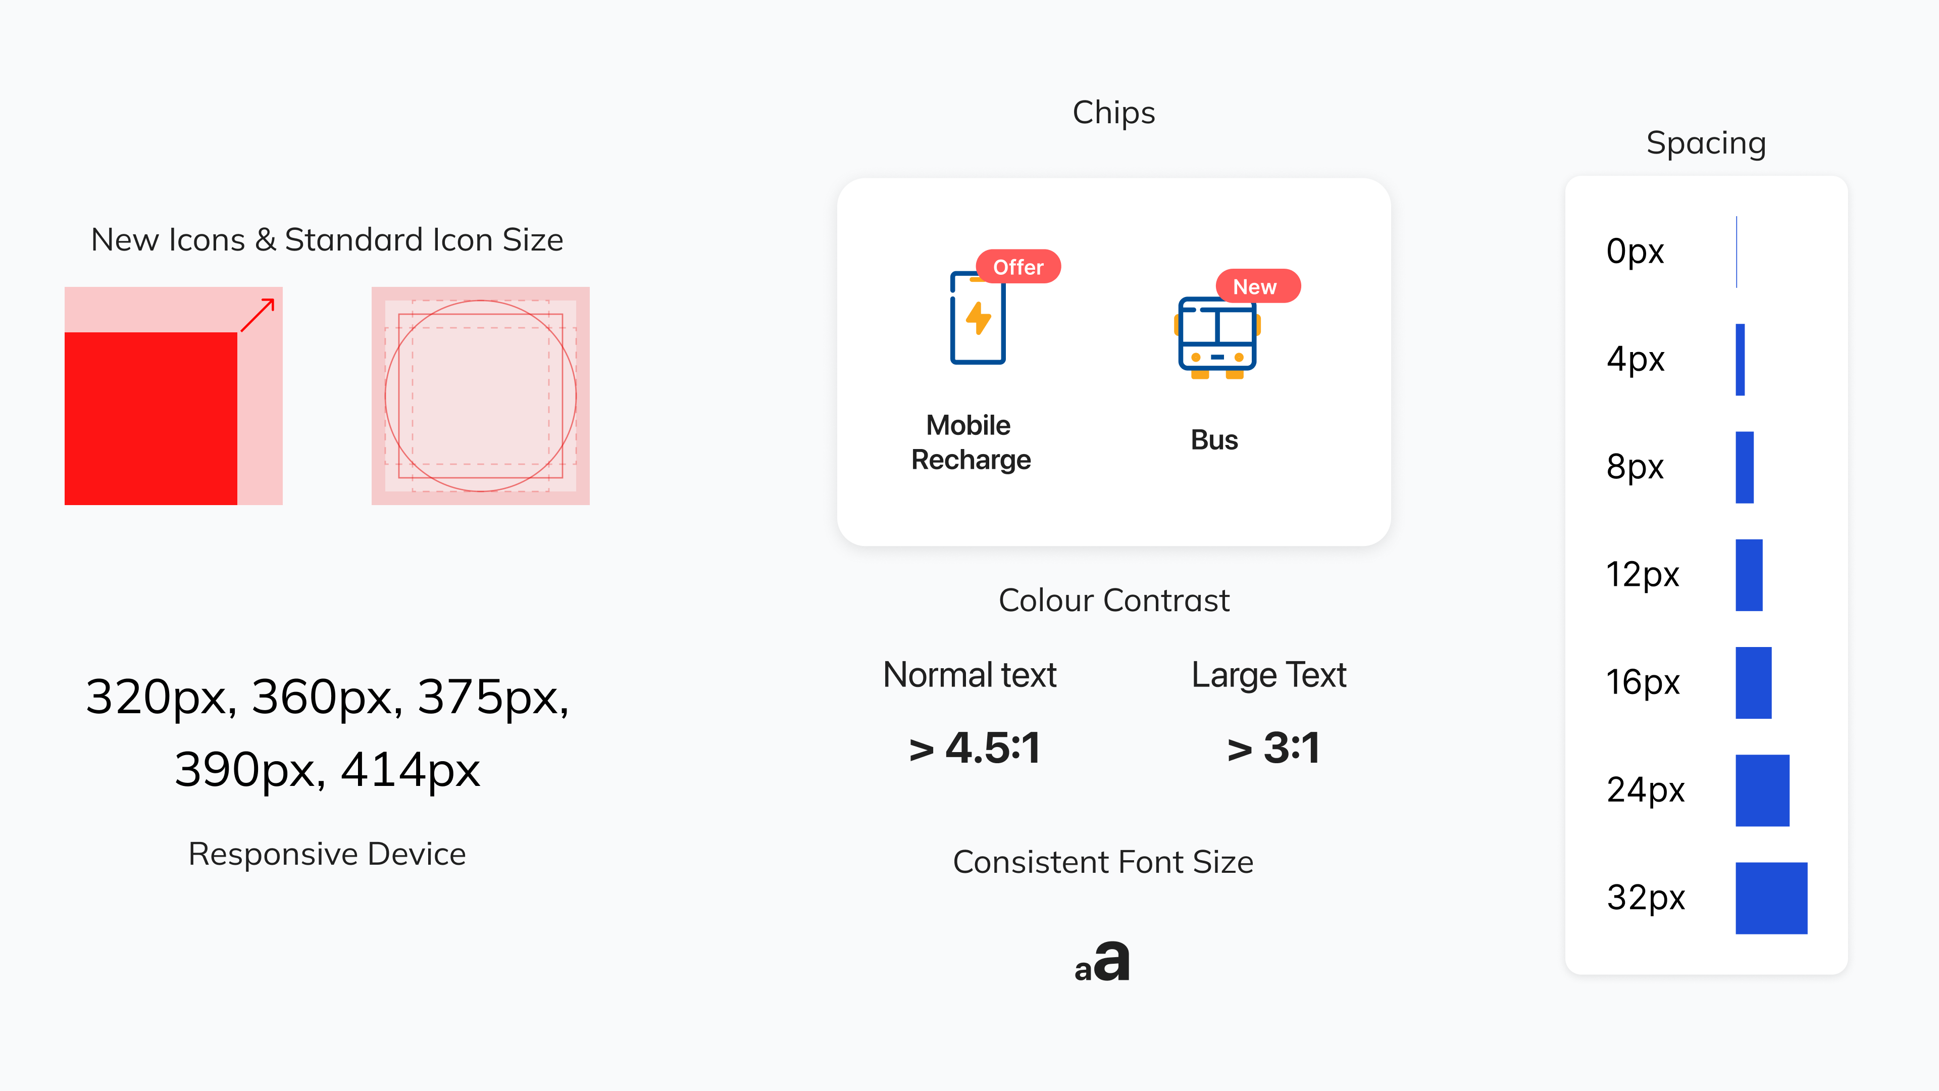Click the icon keyline grid with circle
The height and width of the screenshot is (1091, 1939).
pyautogui.click(x=480, y=396)
